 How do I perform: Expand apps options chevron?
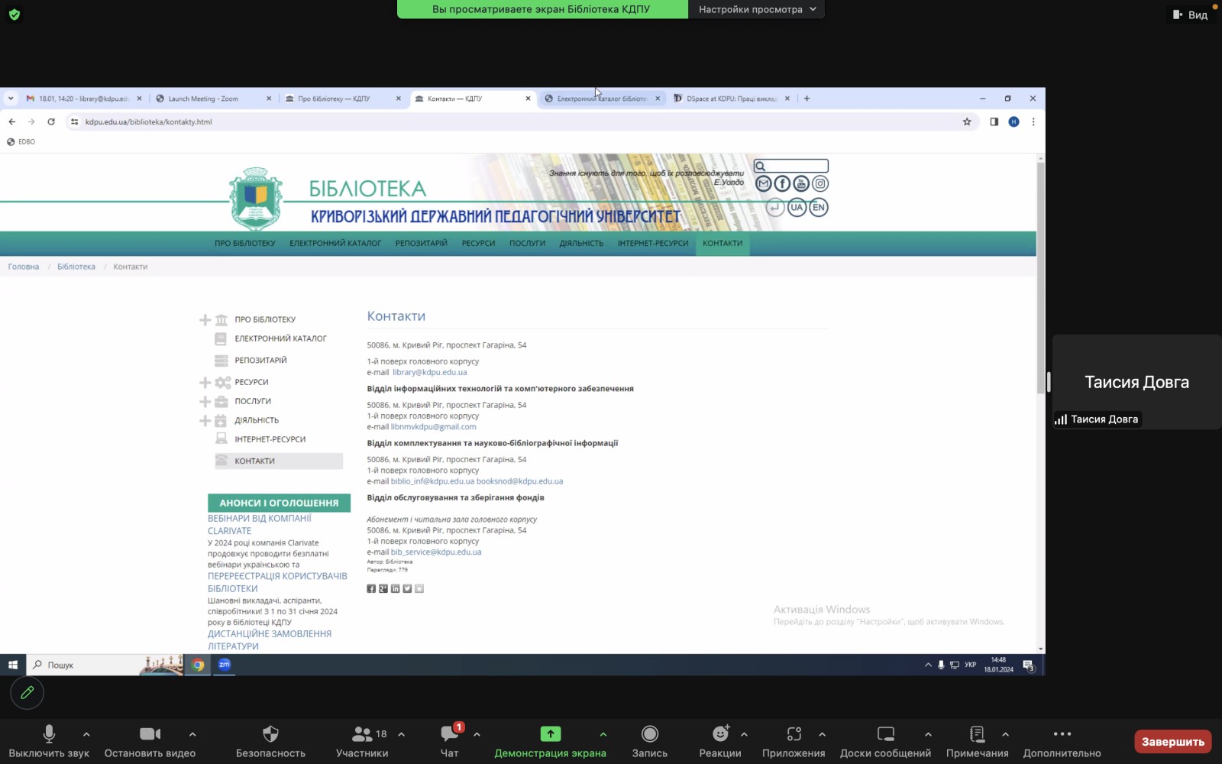822,734
